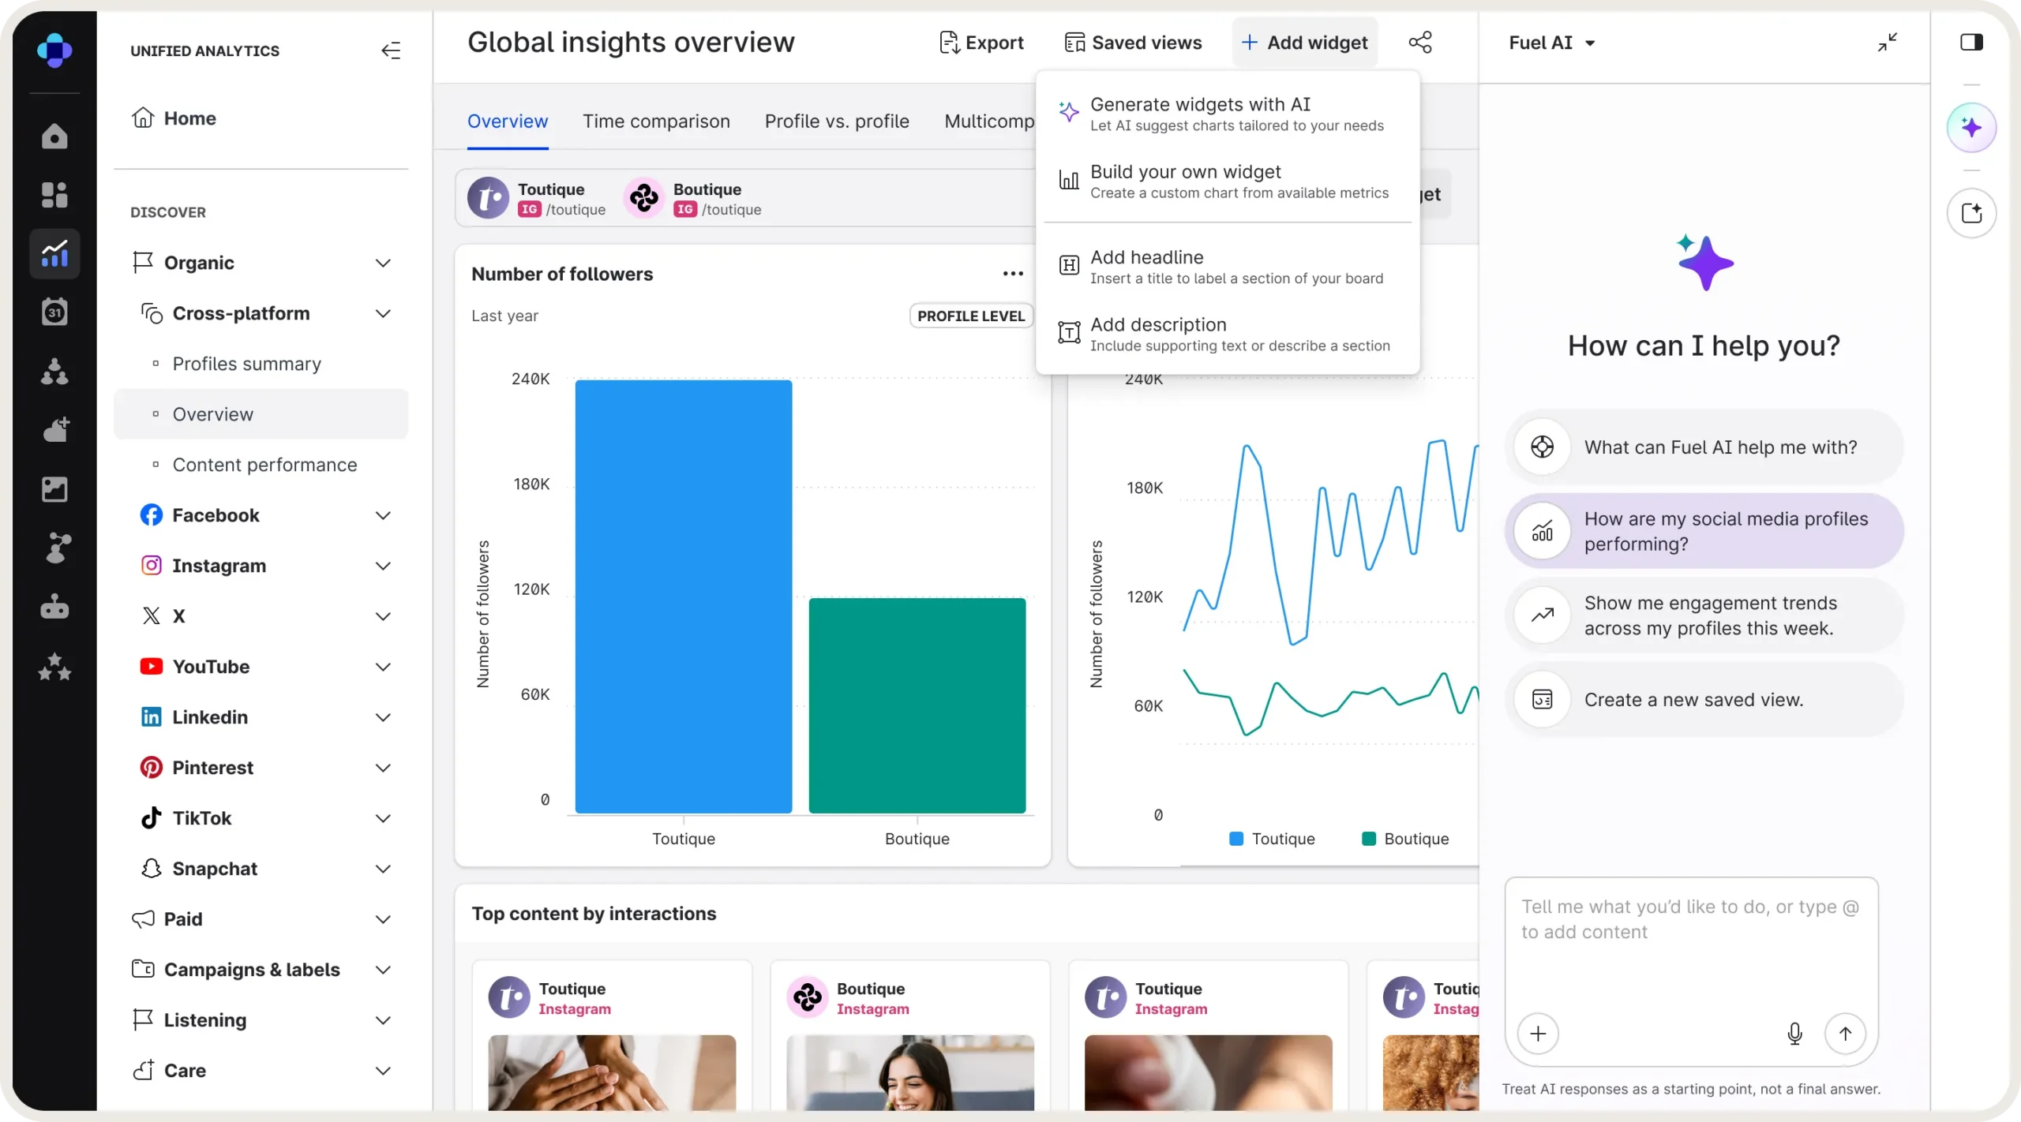Ask what Fuel AI can help with
The height and width of the screenshot is (1122, 2021).
click(1704, 447)
